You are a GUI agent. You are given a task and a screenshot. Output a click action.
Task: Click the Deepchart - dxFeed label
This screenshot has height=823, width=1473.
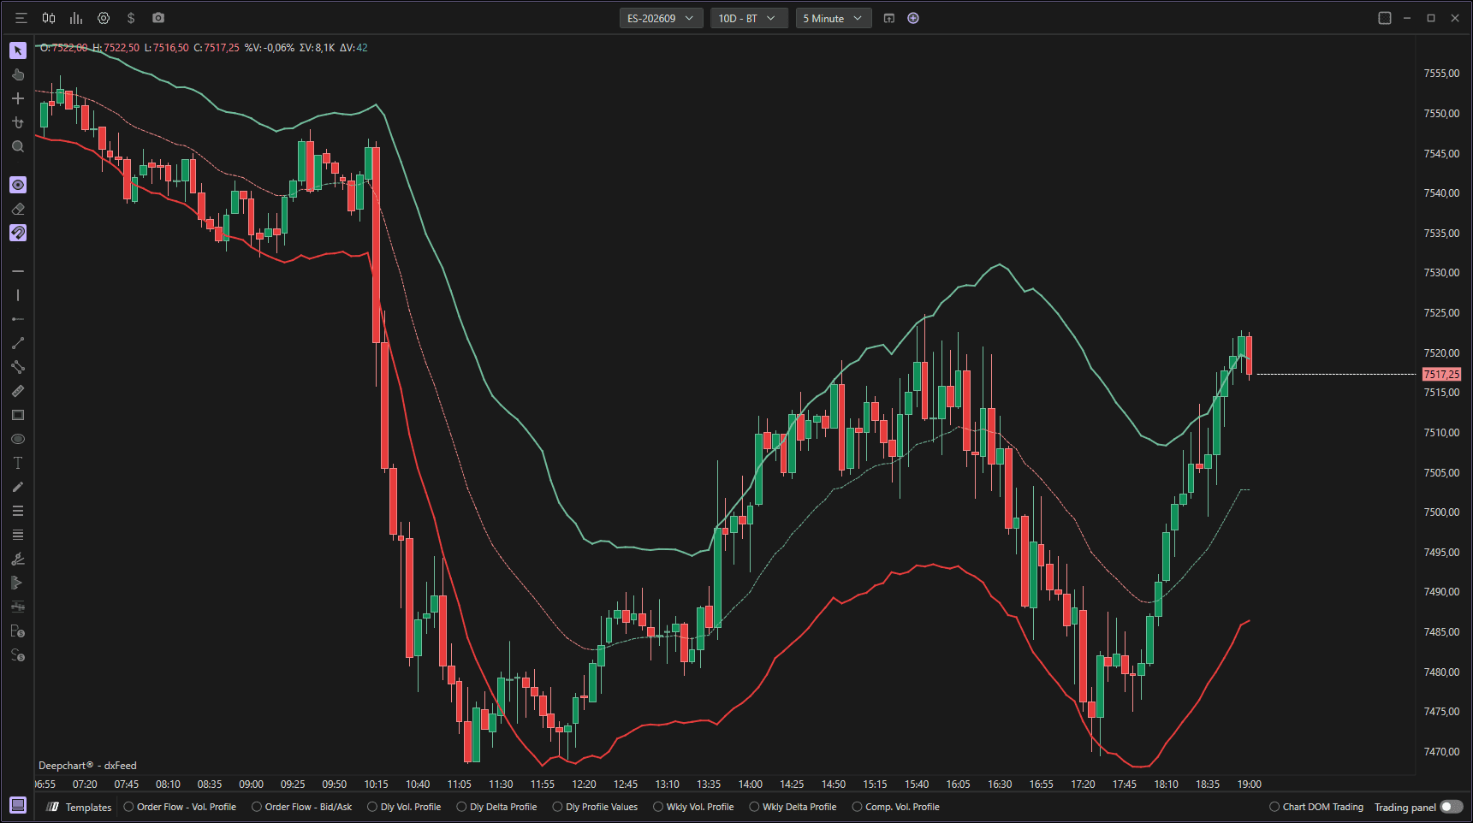point(87,766)
